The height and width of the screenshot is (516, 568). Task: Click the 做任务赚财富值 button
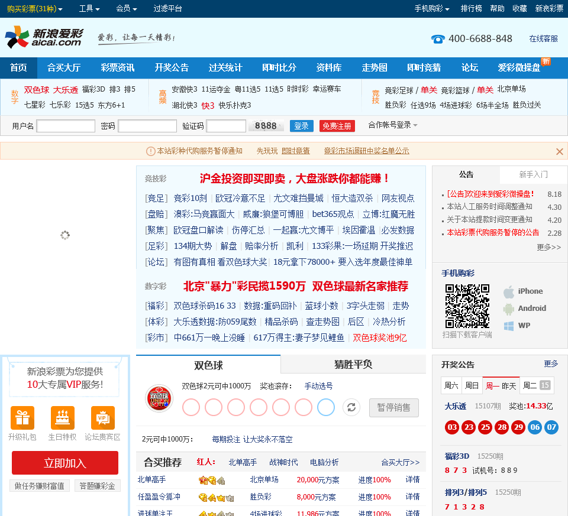(x=40, y=486)
